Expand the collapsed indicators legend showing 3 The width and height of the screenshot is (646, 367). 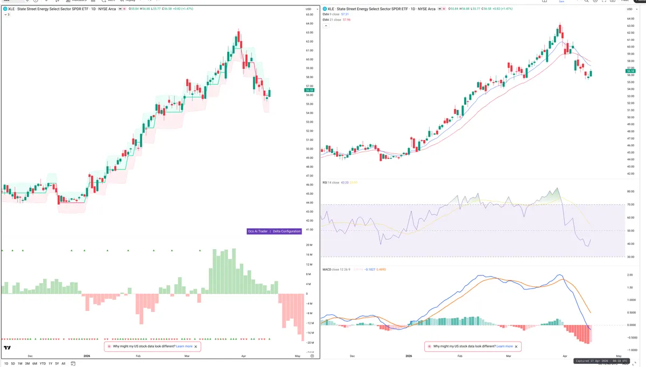click(x=6, y=15)
